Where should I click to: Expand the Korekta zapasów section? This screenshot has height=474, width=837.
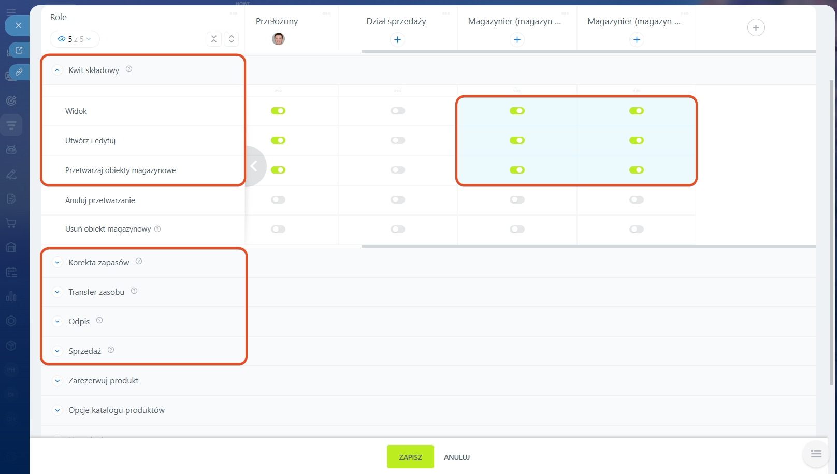pos(57,263)
